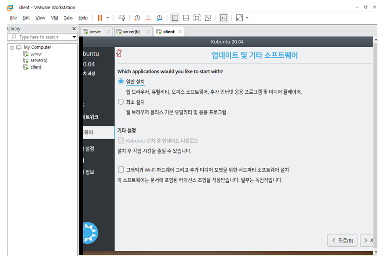Click the Unity mode toolbar icon
Viewport: 386px width, 260px height.
point(208,18)
